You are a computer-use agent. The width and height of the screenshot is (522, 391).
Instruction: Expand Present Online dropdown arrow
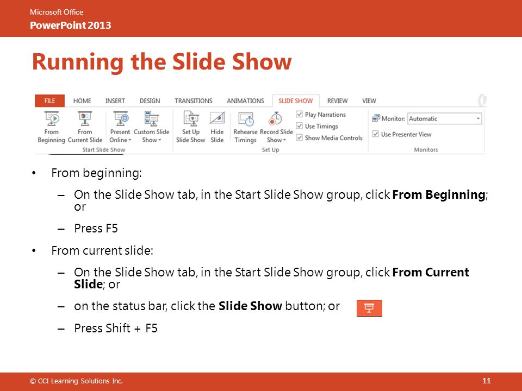pos(130,140)
